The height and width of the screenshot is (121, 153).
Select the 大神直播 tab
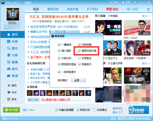(113, 16)
